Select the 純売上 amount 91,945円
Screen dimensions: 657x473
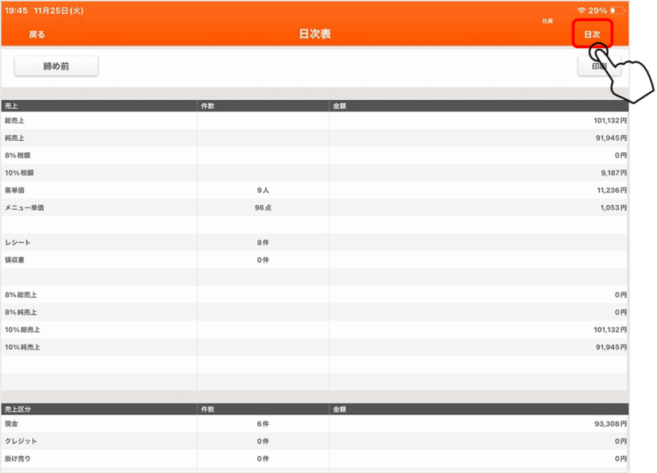610,138
